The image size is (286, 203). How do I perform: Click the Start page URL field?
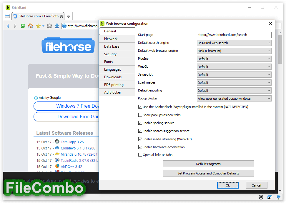pyautogui.click(x=234, y=35)
